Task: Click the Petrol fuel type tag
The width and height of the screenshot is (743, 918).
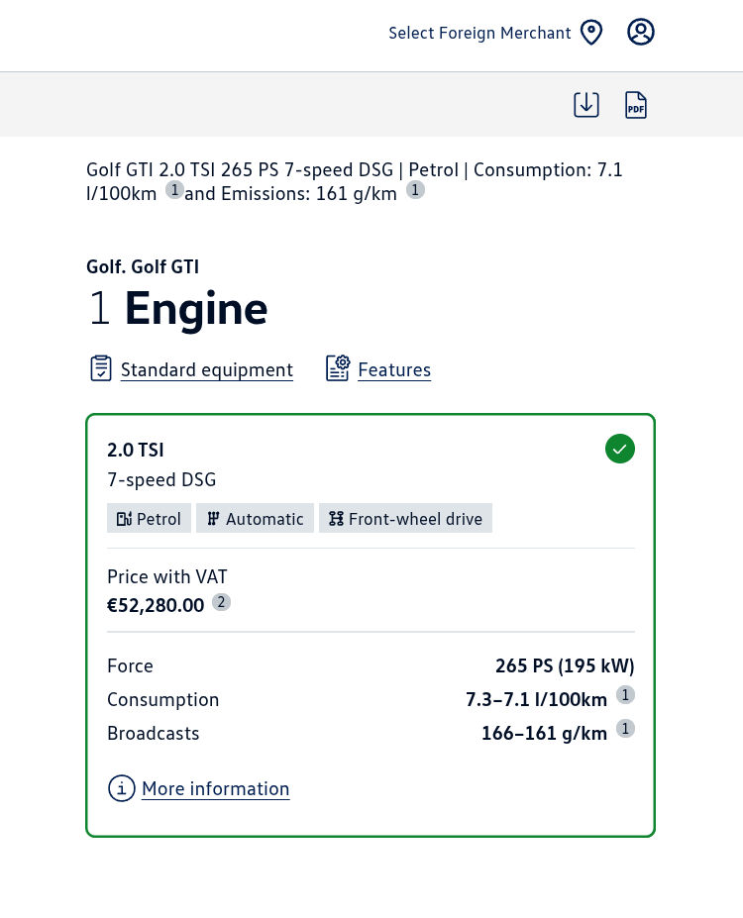Action: 149,519
